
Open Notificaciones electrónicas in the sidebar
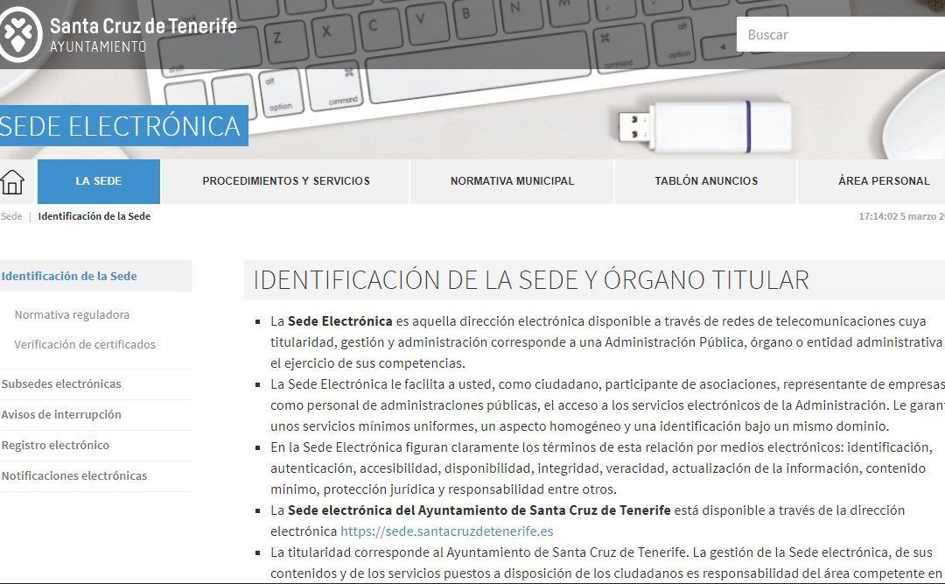[74, 475]
